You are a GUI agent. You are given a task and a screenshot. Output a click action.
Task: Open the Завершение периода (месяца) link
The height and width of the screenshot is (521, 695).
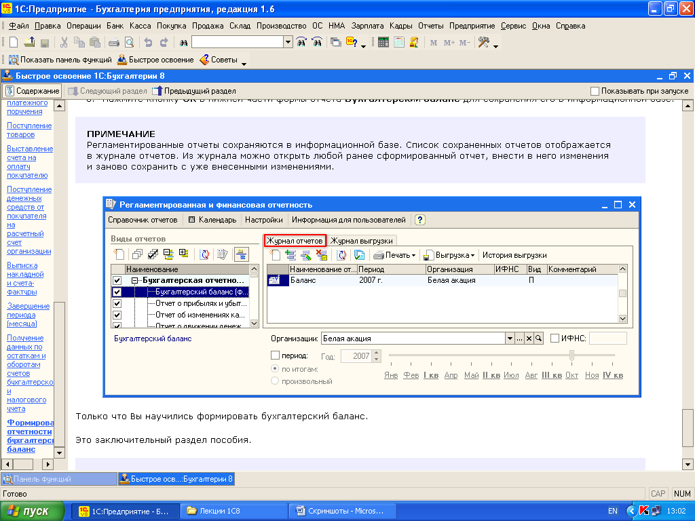point(29,315)
